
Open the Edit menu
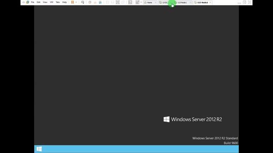pos(38,2)
